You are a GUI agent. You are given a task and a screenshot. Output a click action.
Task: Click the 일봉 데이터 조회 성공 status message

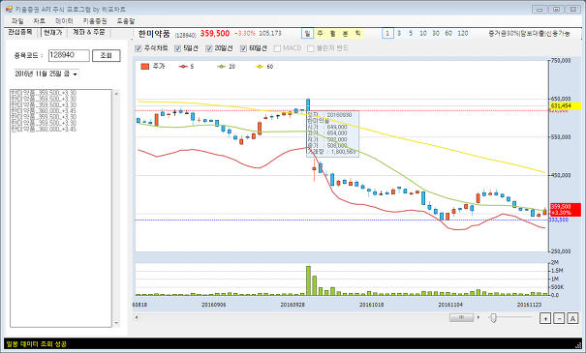pyautogui.click(x=36, y=344)
